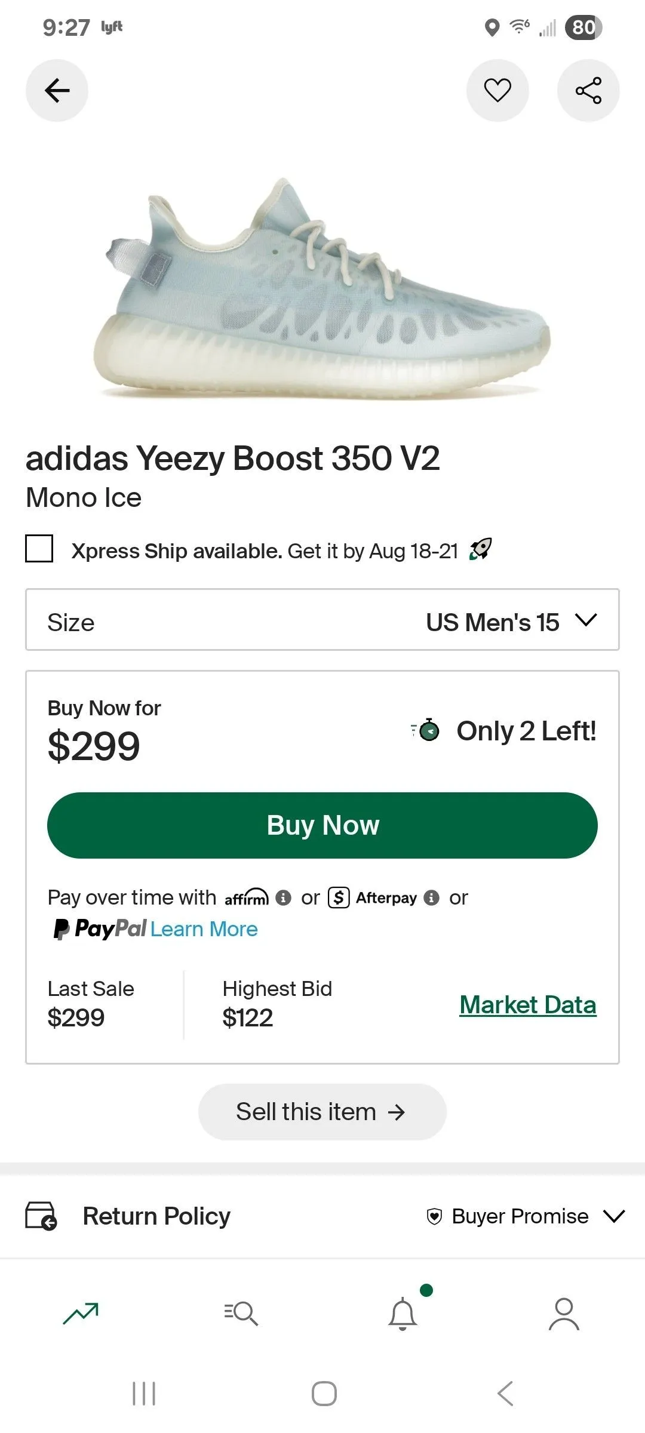Tap the Android recent apps button

[x=144, y=1394]
